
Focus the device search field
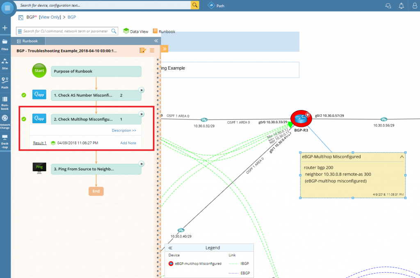coord(105,5)
